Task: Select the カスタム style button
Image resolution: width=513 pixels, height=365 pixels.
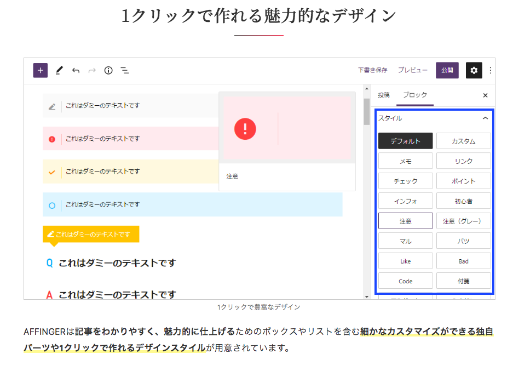Action: pyautogui.click(x=463, y=141)
